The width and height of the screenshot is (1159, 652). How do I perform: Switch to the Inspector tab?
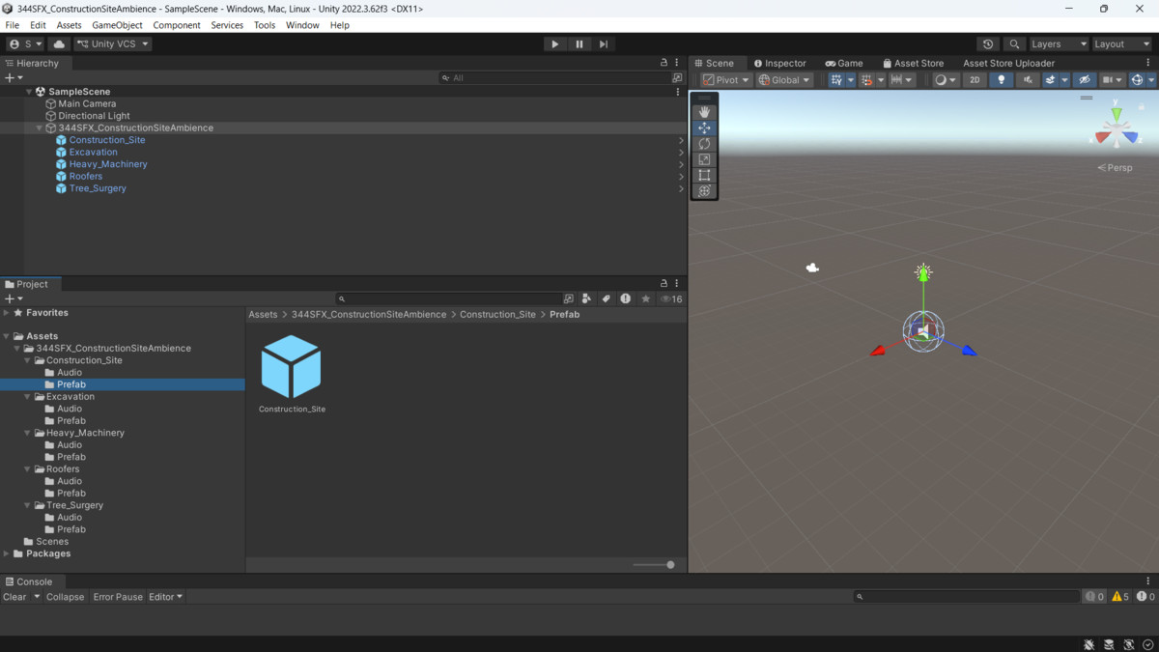coord(779,63)
